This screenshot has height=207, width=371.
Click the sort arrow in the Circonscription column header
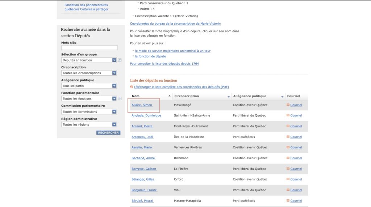(228, 97)
